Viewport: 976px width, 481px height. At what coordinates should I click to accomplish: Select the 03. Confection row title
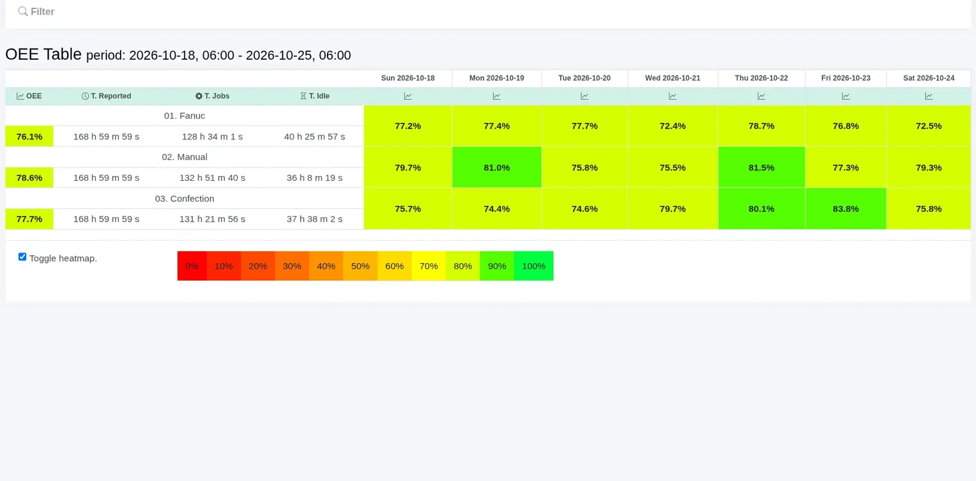184,198
